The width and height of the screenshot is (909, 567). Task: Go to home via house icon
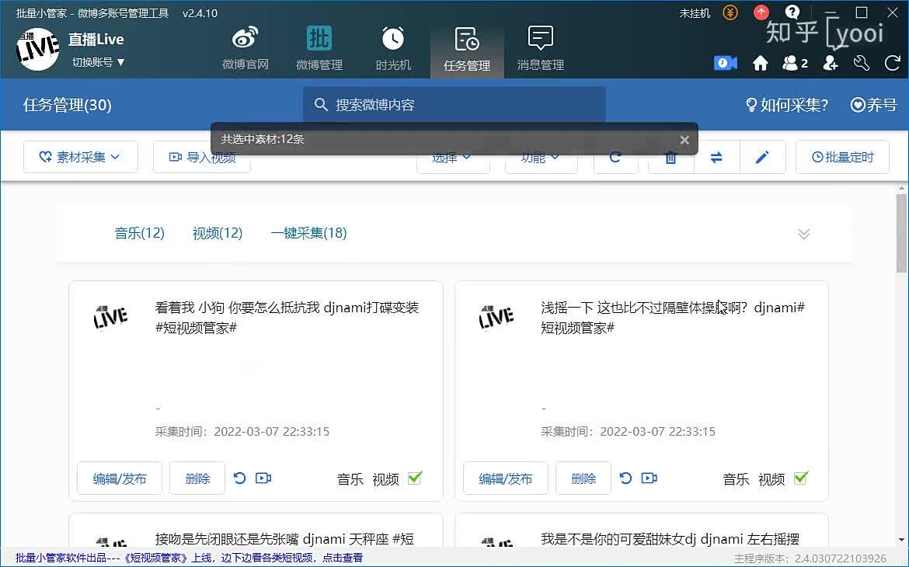click(x=760, y=63)
